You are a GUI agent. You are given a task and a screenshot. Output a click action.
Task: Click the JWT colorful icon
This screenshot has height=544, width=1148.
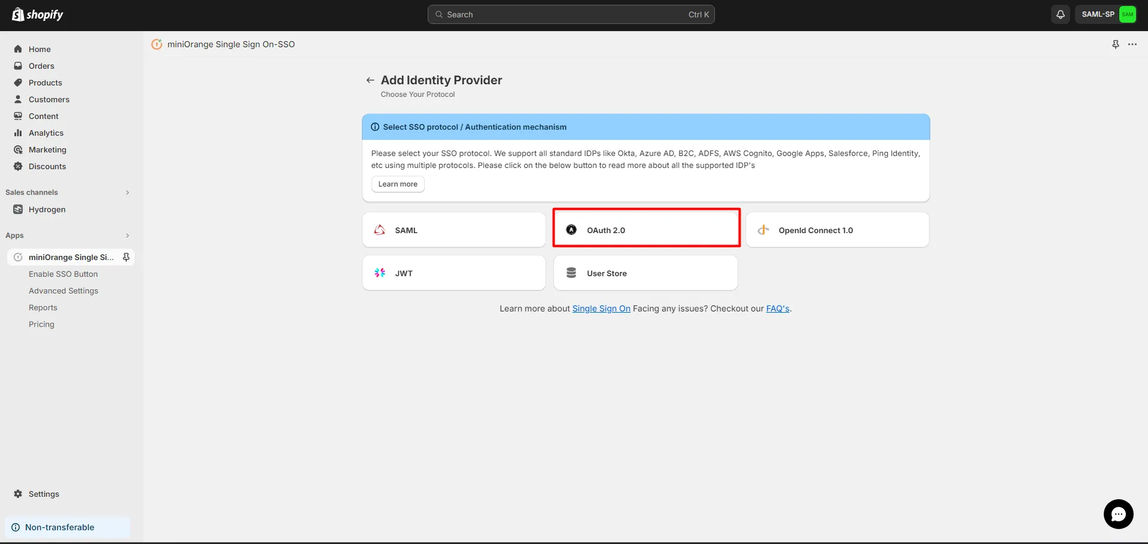click(380, 273)
